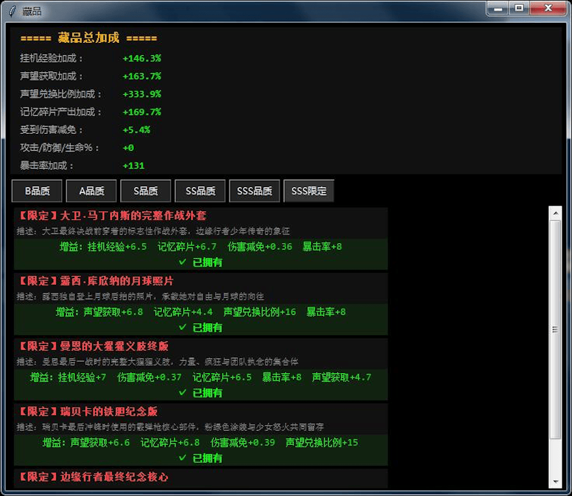This screenshot has width=572, height=496.
Task: Show the SS品质 collection tab
Action: click(200, 191)
